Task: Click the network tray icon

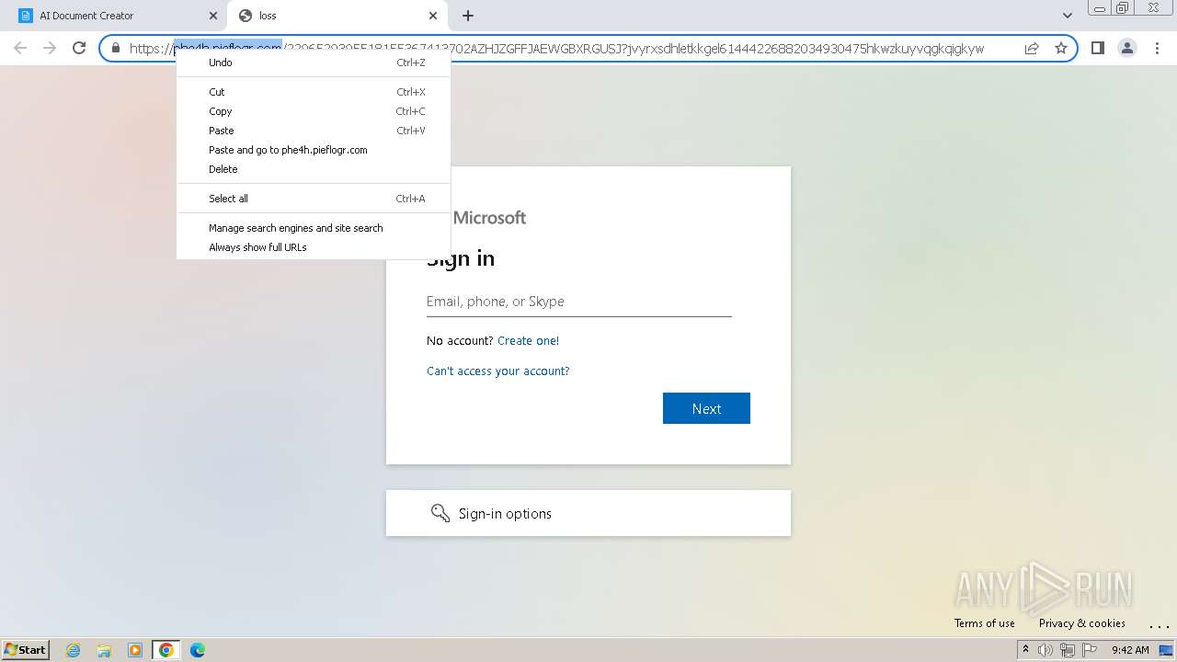Action: (1068, 650)
